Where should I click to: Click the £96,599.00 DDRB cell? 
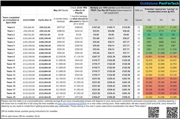29,31
